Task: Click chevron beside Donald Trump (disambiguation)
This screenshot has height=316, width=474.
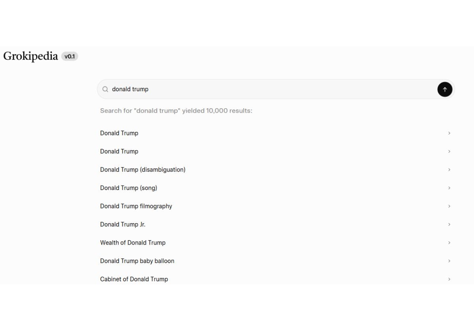Action: click(x=449, y=169)
